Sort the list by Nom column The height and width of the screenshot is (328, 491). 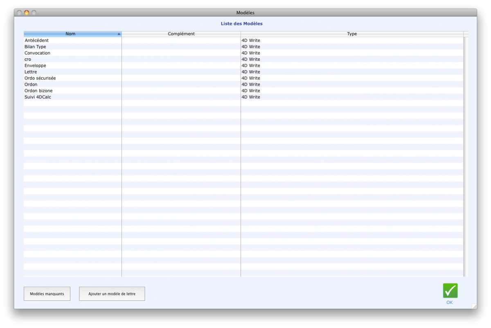(72, 34)
